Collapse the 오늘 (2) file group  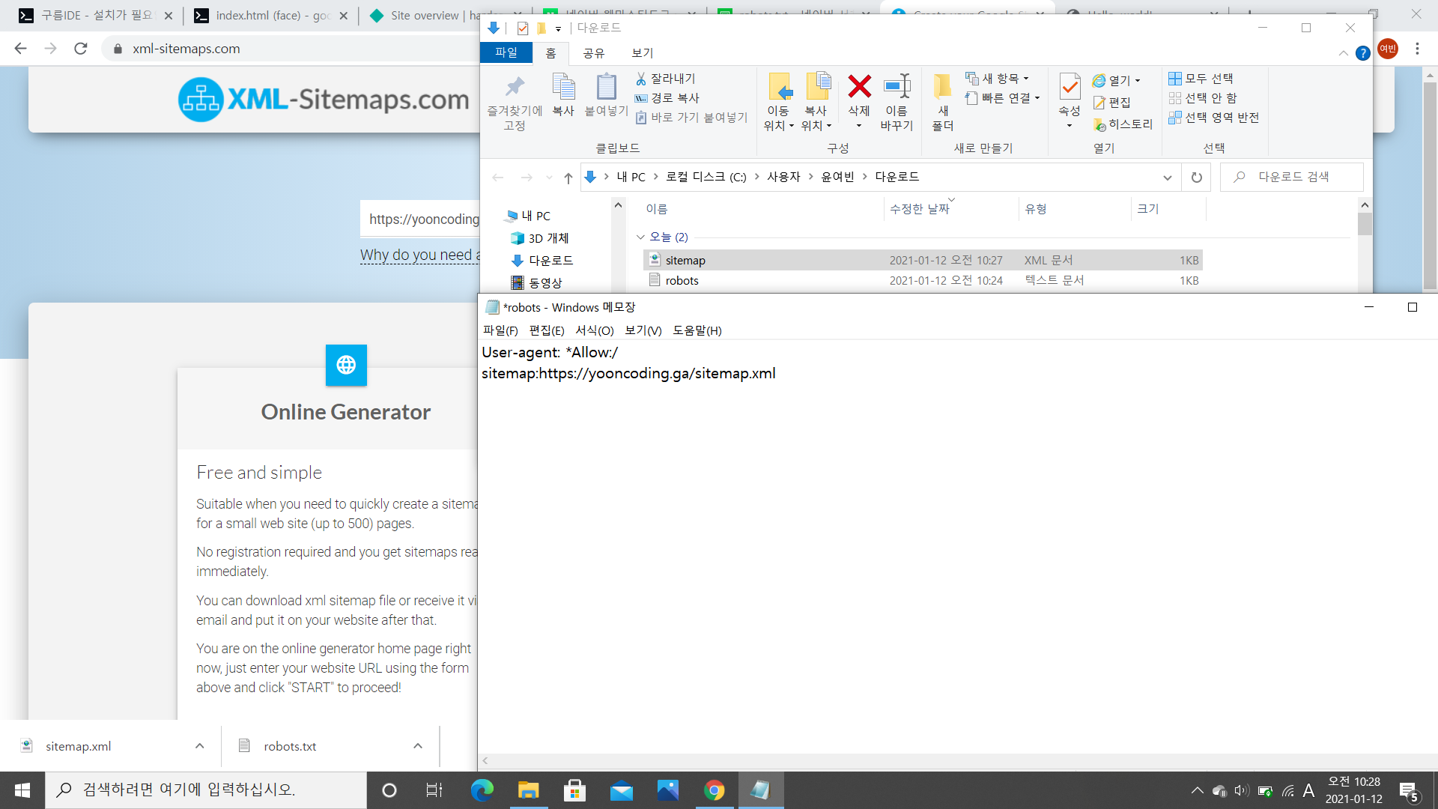[x=640, y=237]
